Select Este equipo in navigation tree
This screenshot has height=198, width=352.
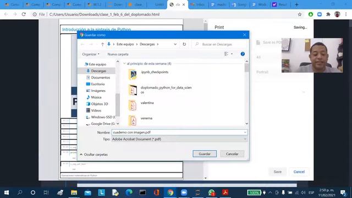tap(97, 64)
